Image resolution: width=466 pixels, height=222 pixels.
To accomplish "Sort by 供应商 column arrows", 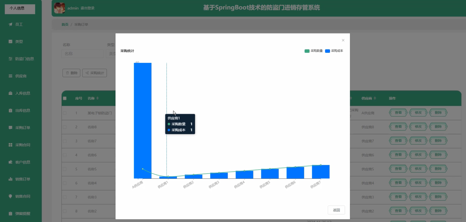I will [375, 98].
